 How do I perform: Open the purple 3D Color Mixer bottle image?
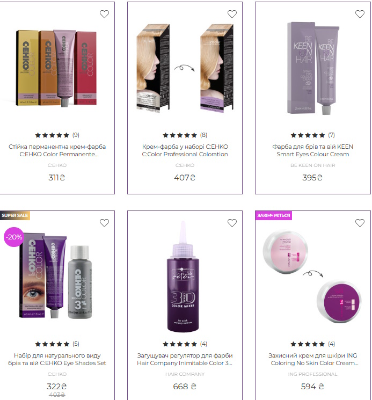pyautogui.click(x=183, y=277)
